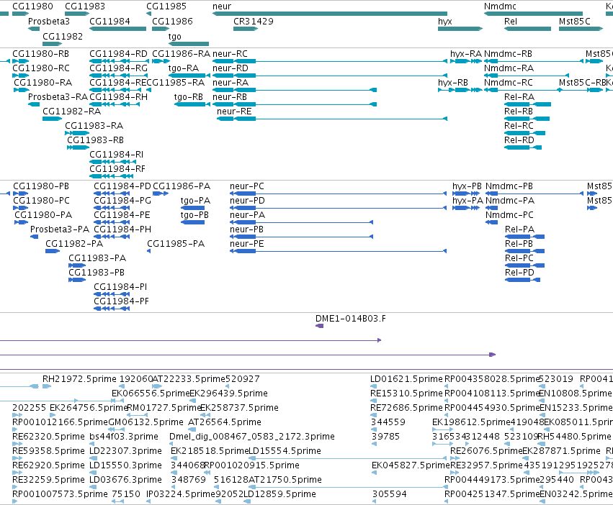Click the tgo-PB protein label
This screenshot has height=505, width=613.
click(x=194, y=215)
